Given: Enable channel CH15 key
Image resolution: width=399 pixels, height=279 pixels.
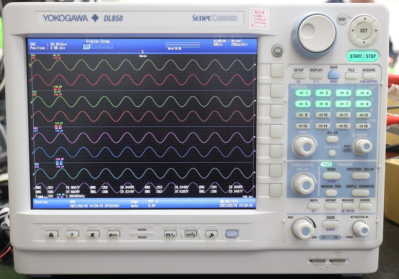Looking at the screenshot, I should point(343,126).
